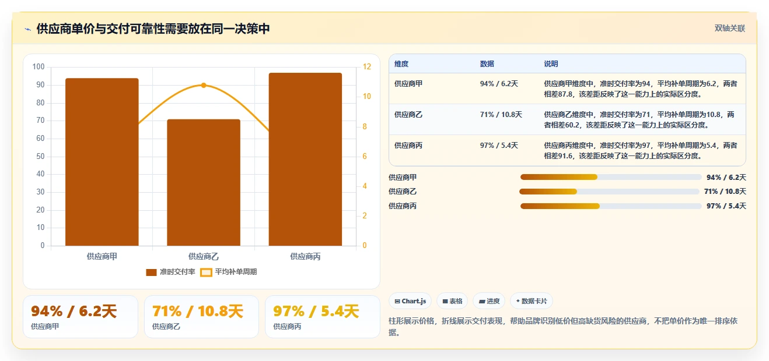Click the line point above 供应商乙
769x361 pixels.
(204, 85)
